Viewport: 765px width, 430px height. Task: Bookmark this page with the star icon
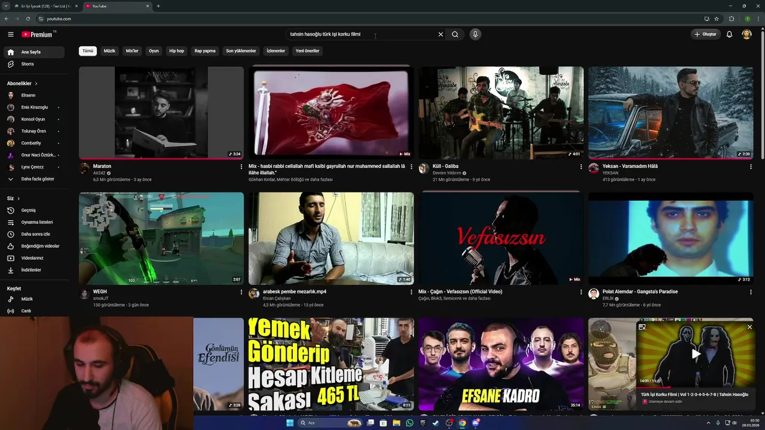coord(717,19)
